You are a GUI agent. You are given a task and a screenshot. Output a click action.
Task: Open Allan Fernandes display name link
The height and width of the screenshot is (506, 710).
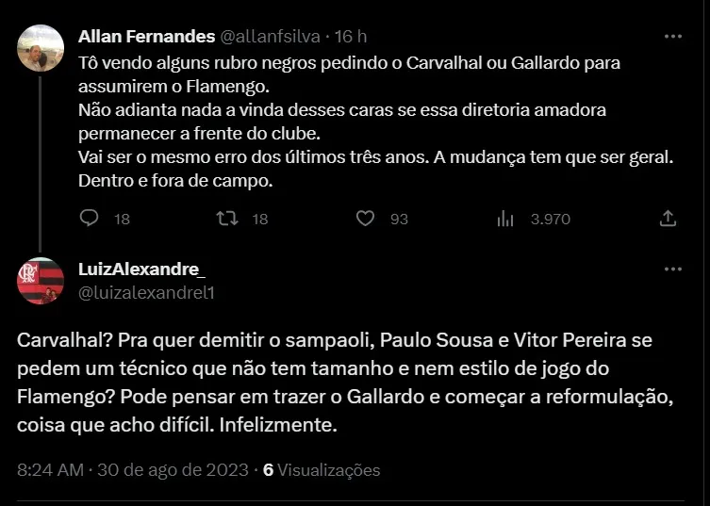tap(146, 37)
